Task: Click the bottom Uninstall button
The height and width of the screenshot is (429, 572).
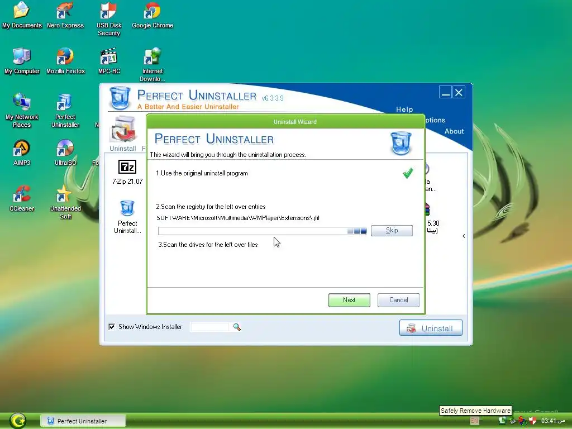Action: (431, 328)
